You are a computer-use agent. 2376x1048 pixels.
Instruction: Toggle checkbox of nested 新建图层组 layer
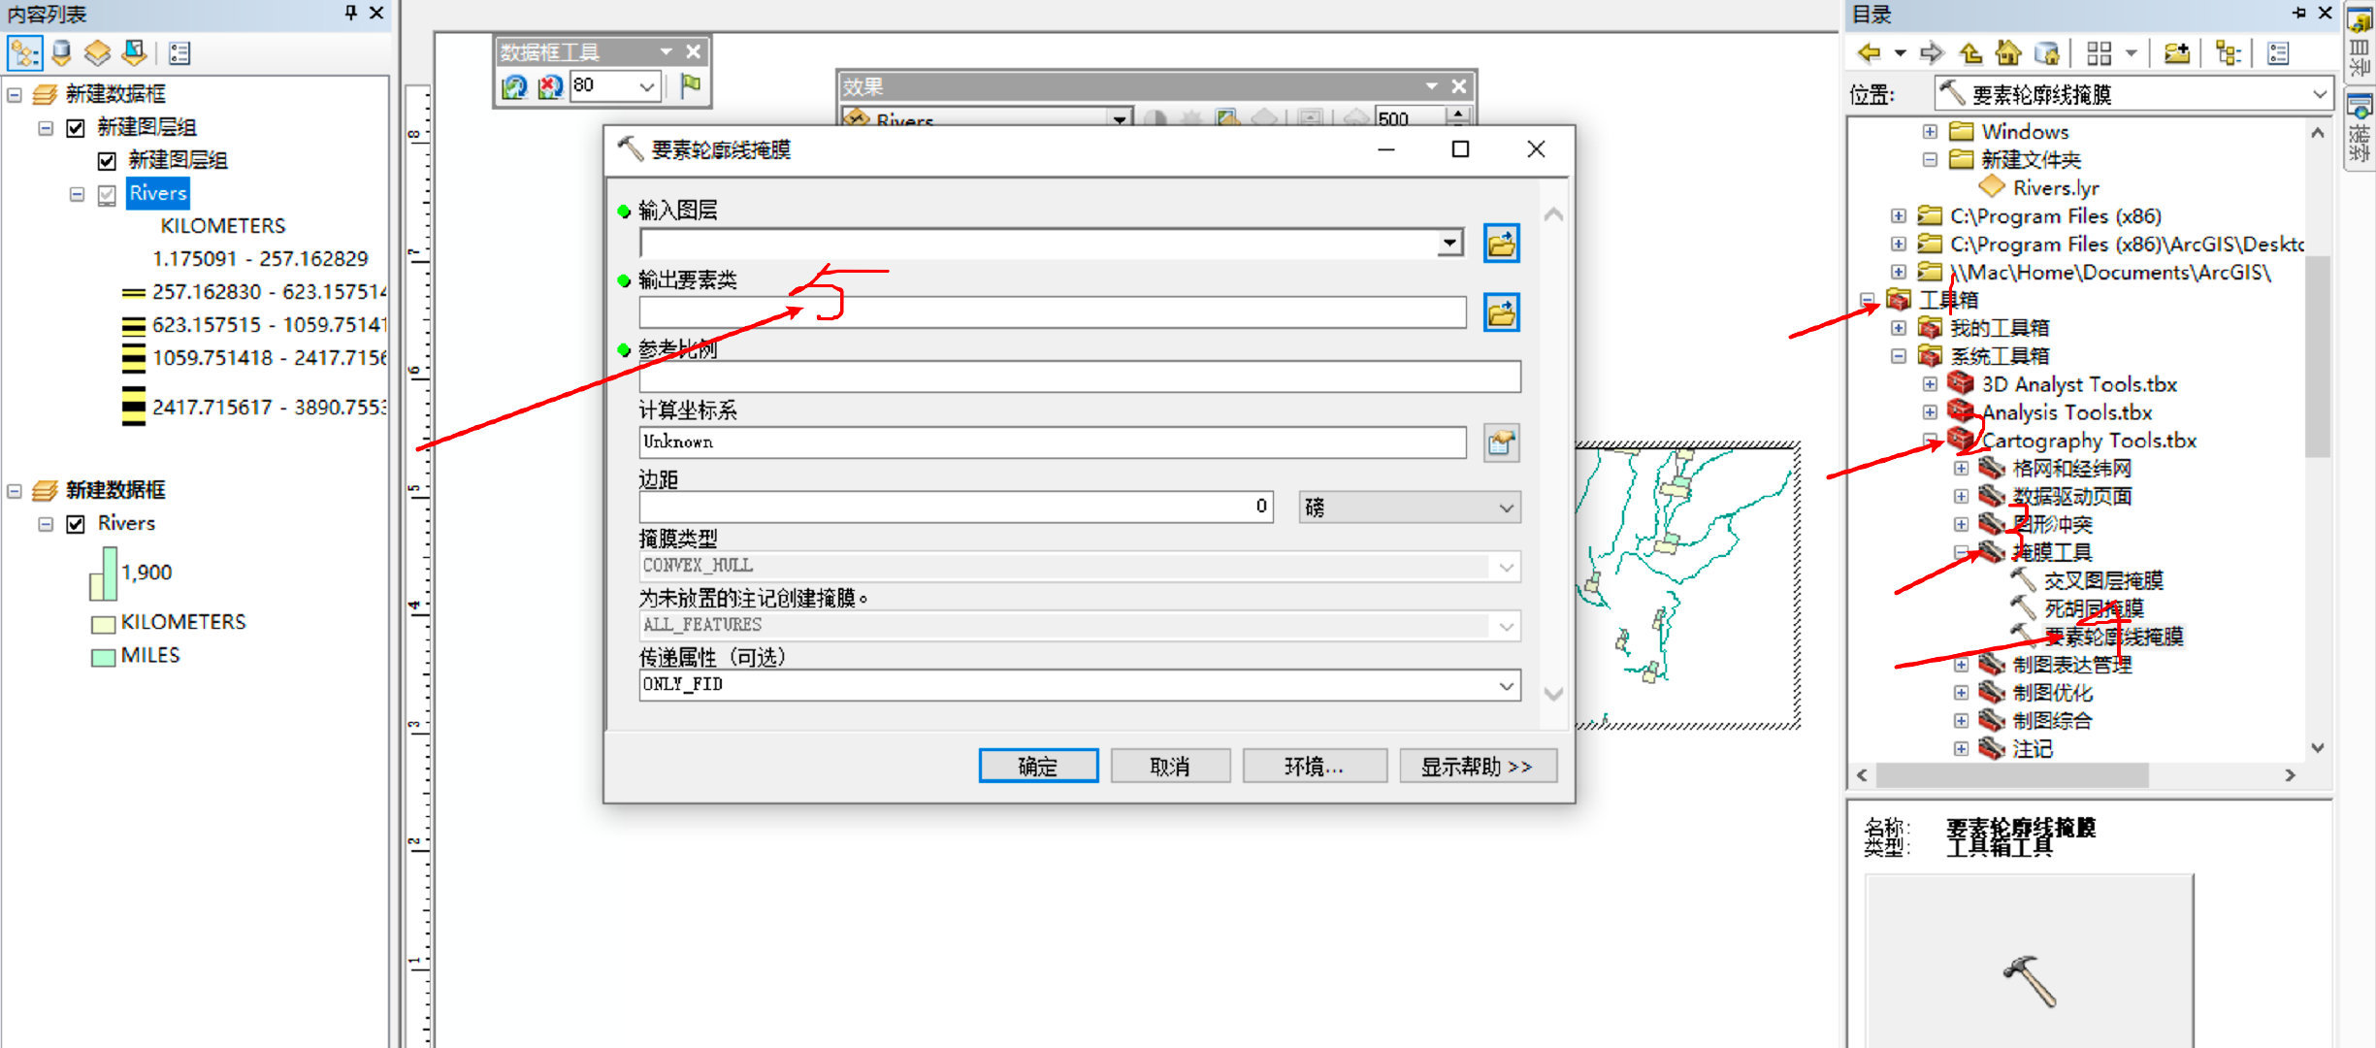point(108,161)
